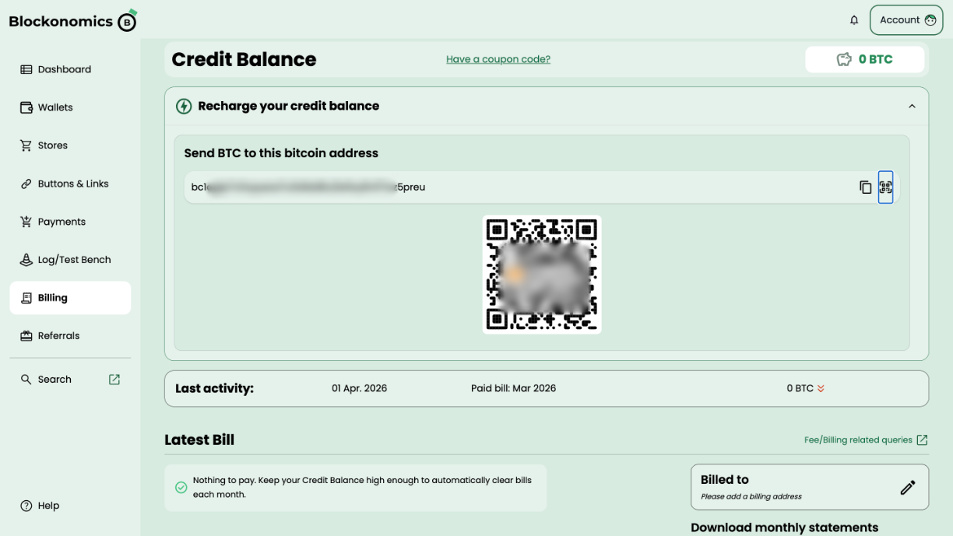Select the Billing sidebar item
953x536 pixels.
click(70, 298)
